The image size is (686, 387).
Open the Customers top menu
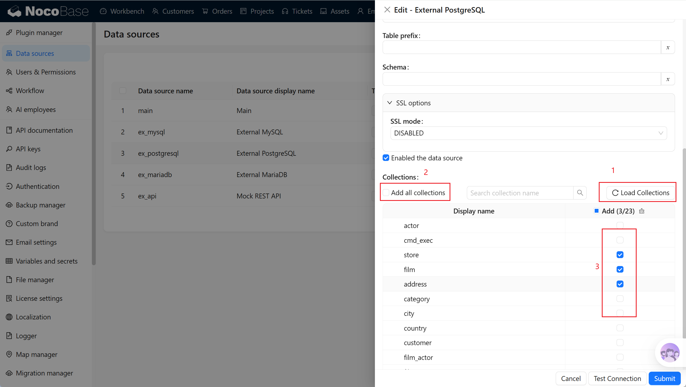(173, 11)
